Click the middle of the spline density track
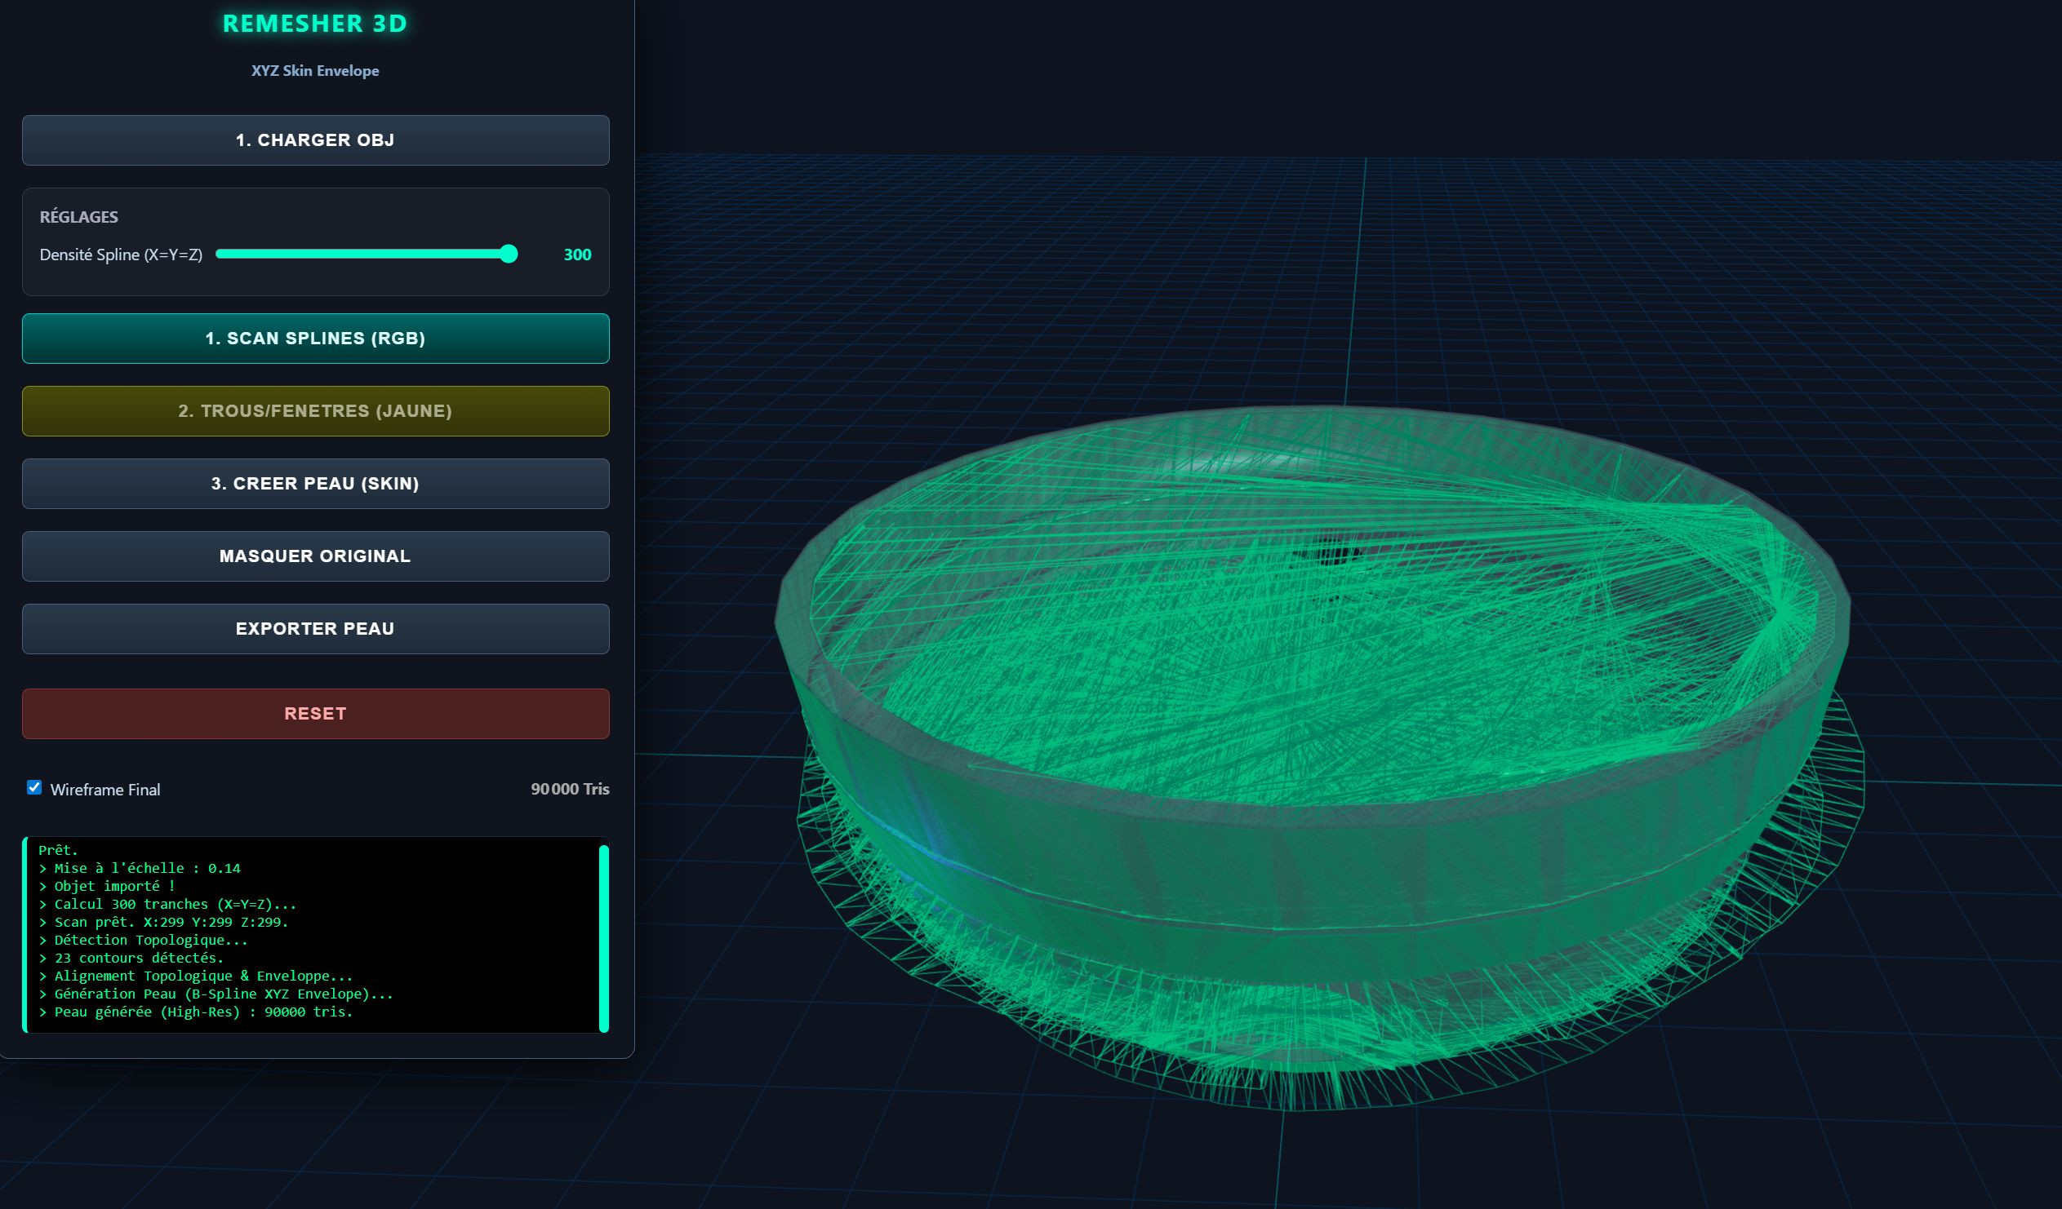The width and height of the screenshot is (2062, 1209). [366, 254]
